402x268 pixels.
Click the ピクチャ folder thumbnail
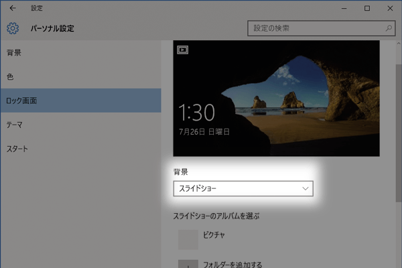(188, 240)
